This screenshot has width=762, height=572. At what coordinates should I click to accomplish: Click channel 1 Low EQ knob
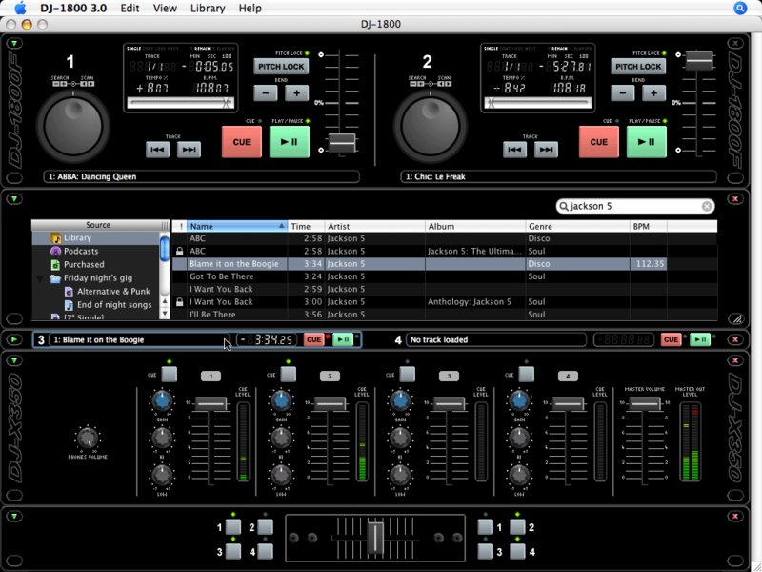coord(162,475)
